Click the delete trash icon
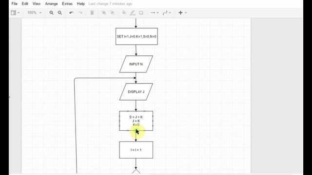 click(92, 13)
